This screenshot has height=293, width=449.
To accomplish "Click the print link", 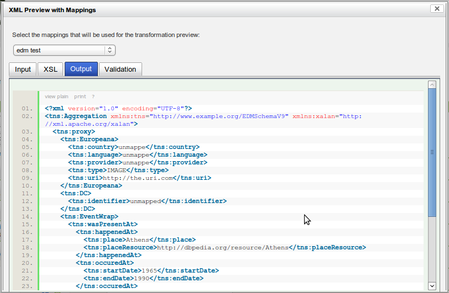I will coord(80,97).
